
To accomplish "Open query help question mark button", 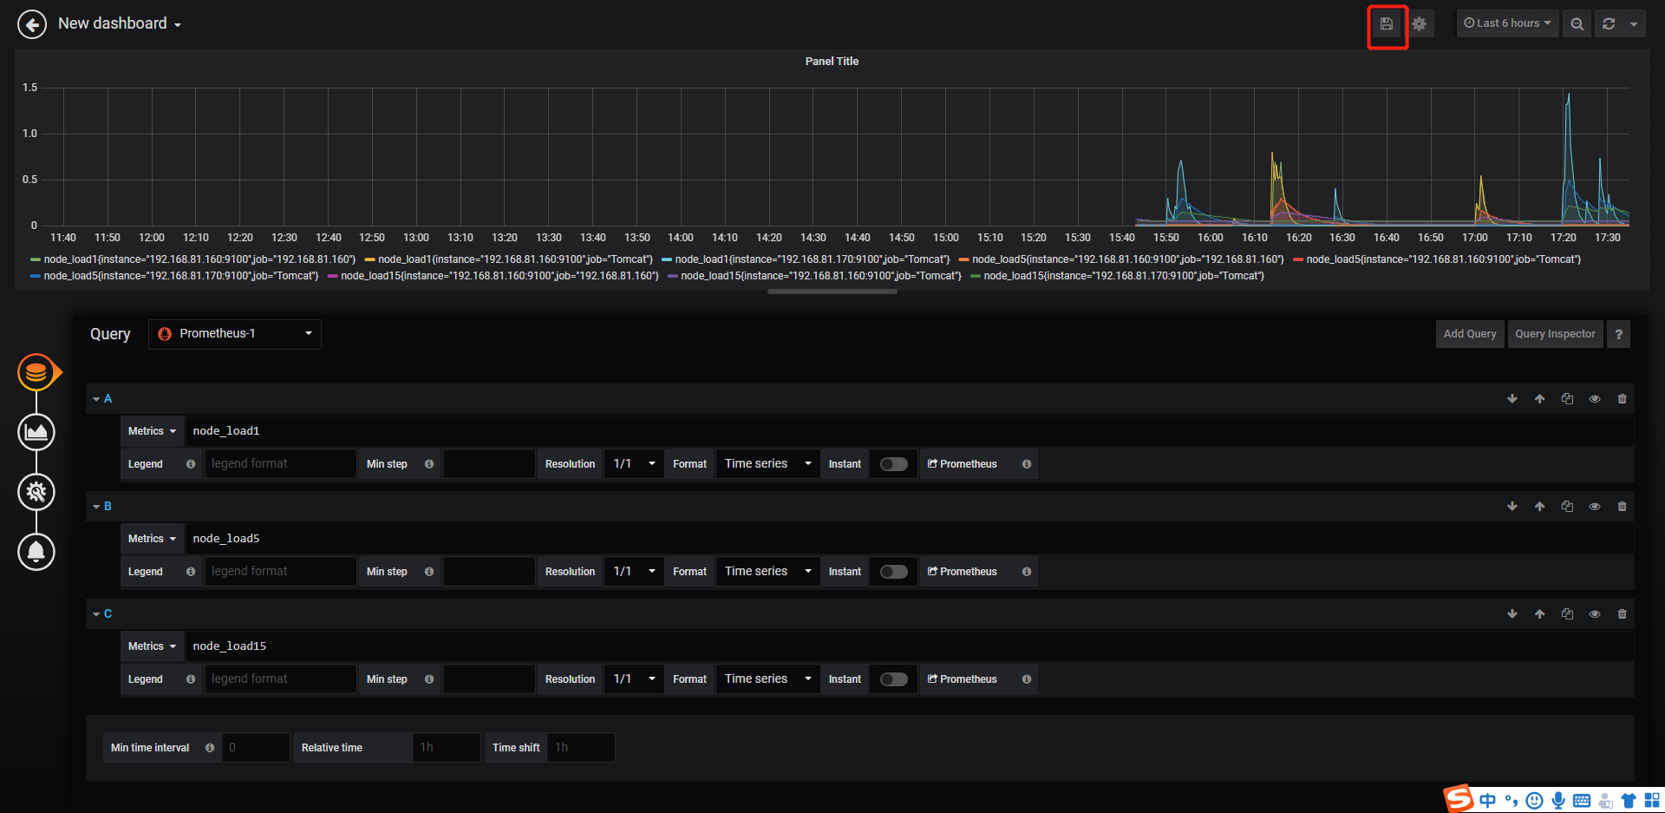I will pos(1618,334).
